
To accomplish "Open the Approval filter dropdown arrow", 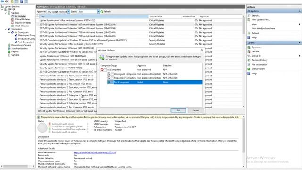I will 69,12.
